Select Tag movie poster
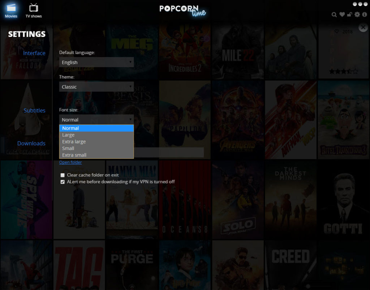Viewport: 370px width, 290px height. pyautogui.click(x=79, y=265)
